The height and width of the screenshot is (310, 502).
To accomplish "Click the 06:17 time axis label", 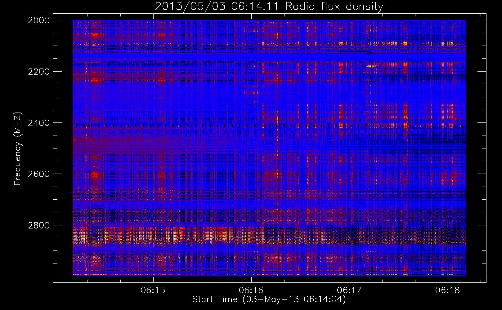I will click(349, 290).
